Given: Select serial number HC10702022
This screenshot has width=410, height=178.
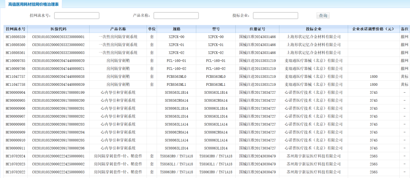Looking at the screenshot, I should [x=16, y=172].
